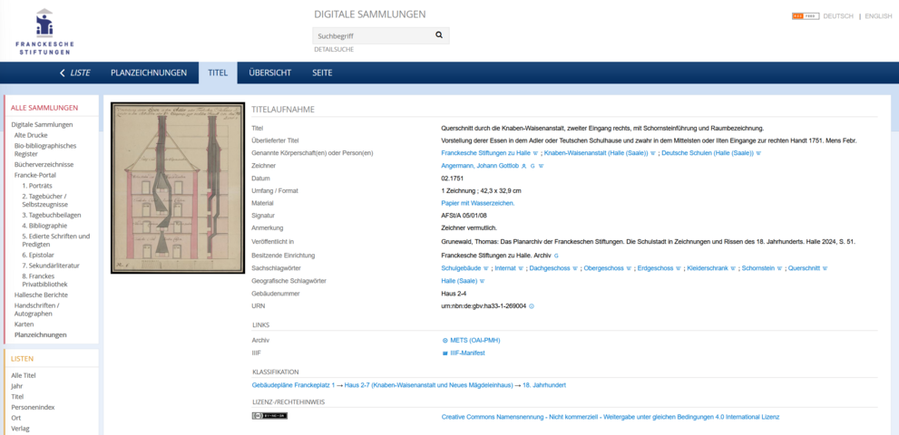Click the Creative Commons license badge
899x435 pixels.
pos(269,416)
